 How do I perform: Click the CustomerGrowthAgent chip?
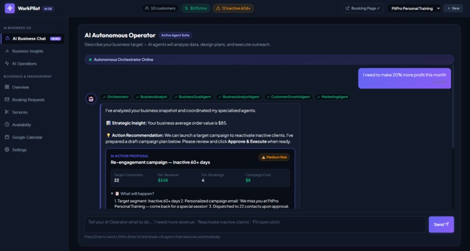pyautogui.click(x=288, y=97)
